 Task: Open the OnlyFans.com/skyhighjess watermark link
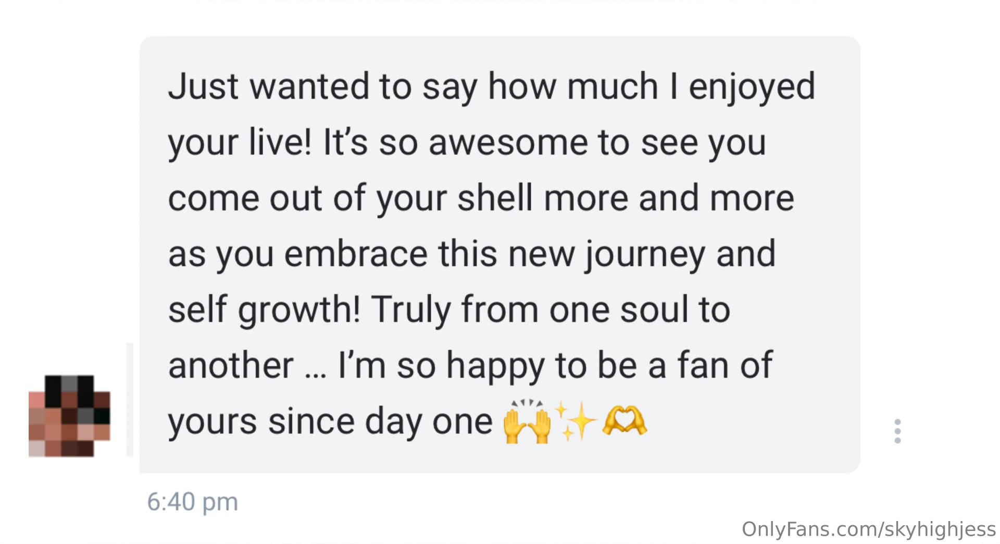point(869,529)
